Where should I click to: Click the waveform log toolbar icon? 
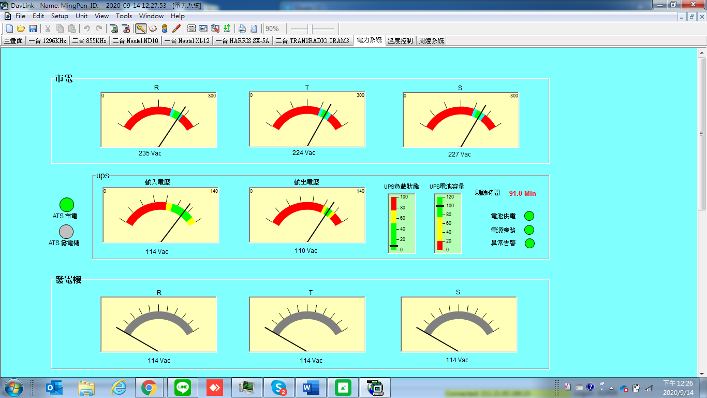(192, 29)
